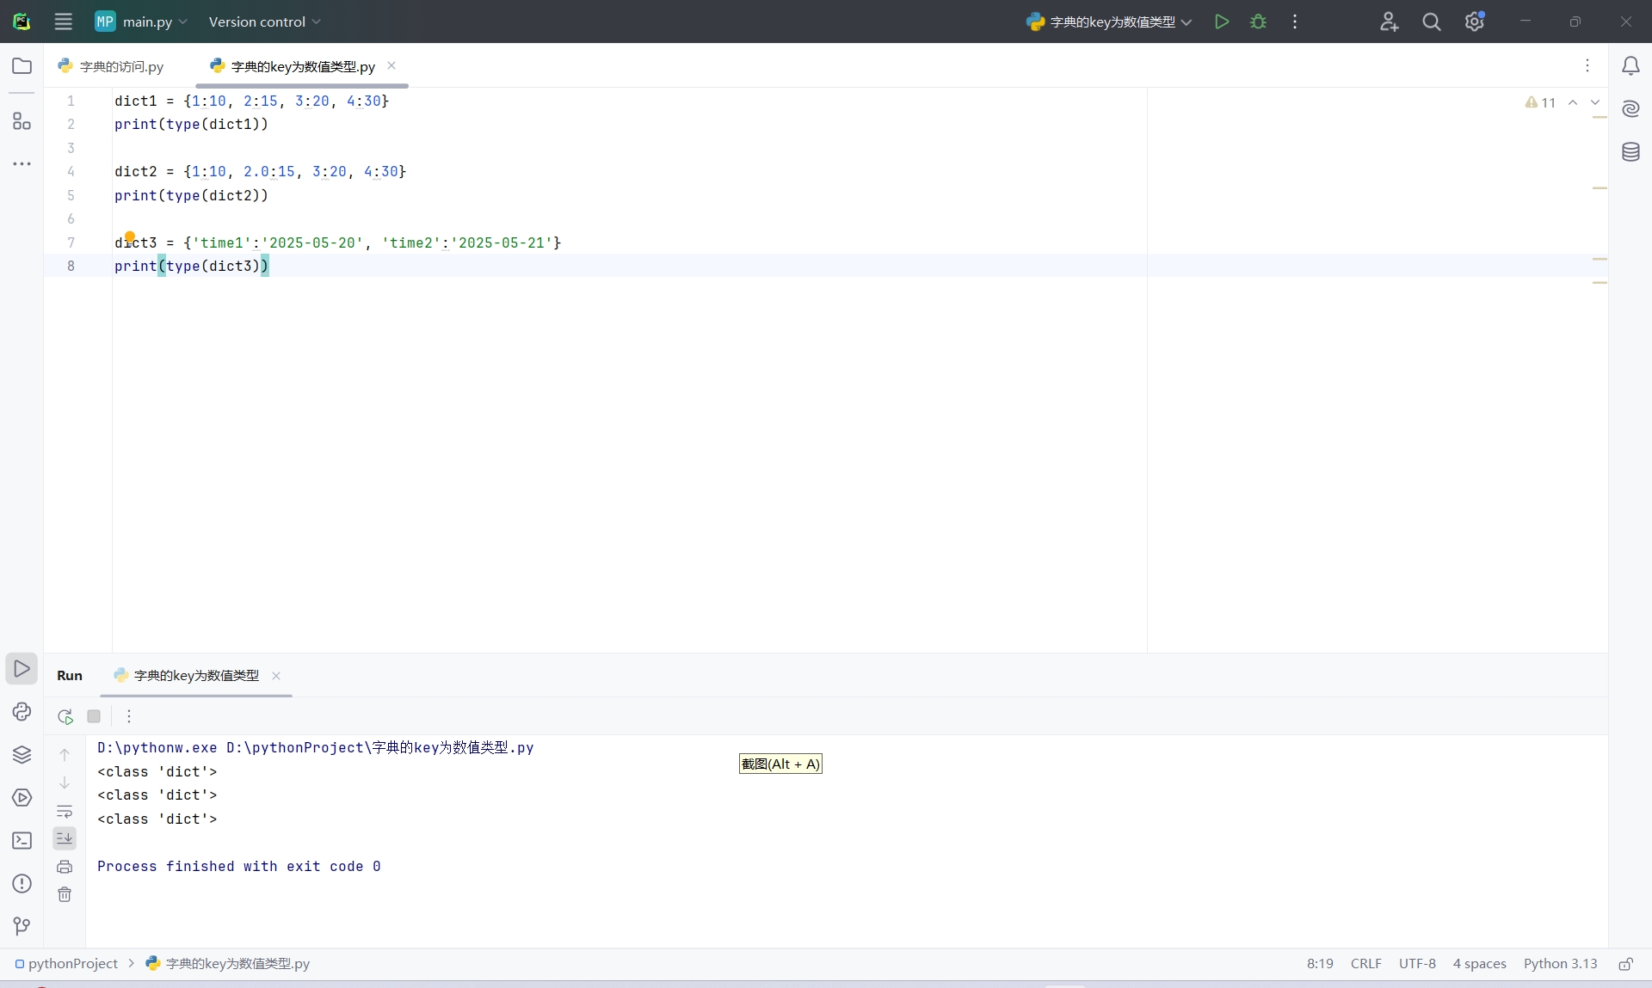Expand the Version control dropdown

click(264, 21)
